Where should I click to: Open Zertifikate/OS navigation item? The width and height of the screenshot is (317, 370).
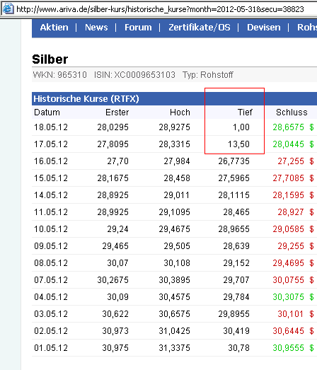coord(200,28)
